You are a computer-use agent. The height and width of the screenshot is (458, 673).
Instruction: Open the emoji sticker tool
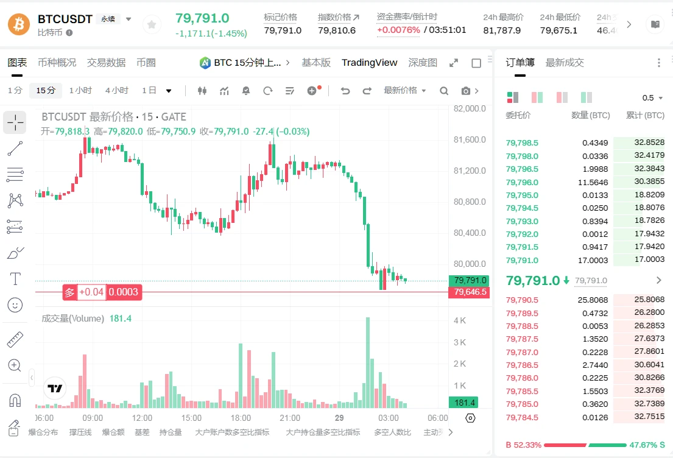(15, 305)
